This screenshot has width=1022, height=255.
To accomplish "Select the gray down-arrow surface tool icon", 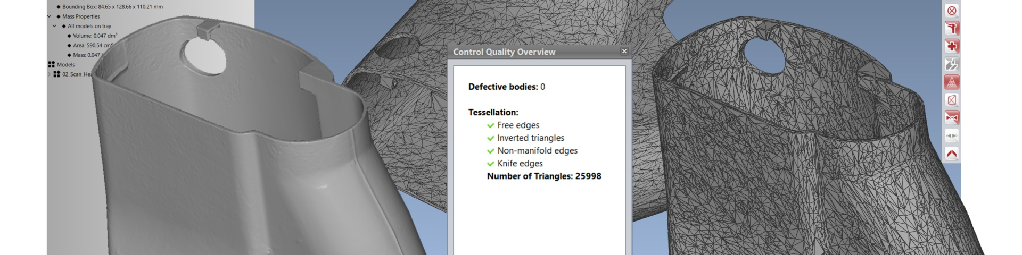I will coord(952,64).
